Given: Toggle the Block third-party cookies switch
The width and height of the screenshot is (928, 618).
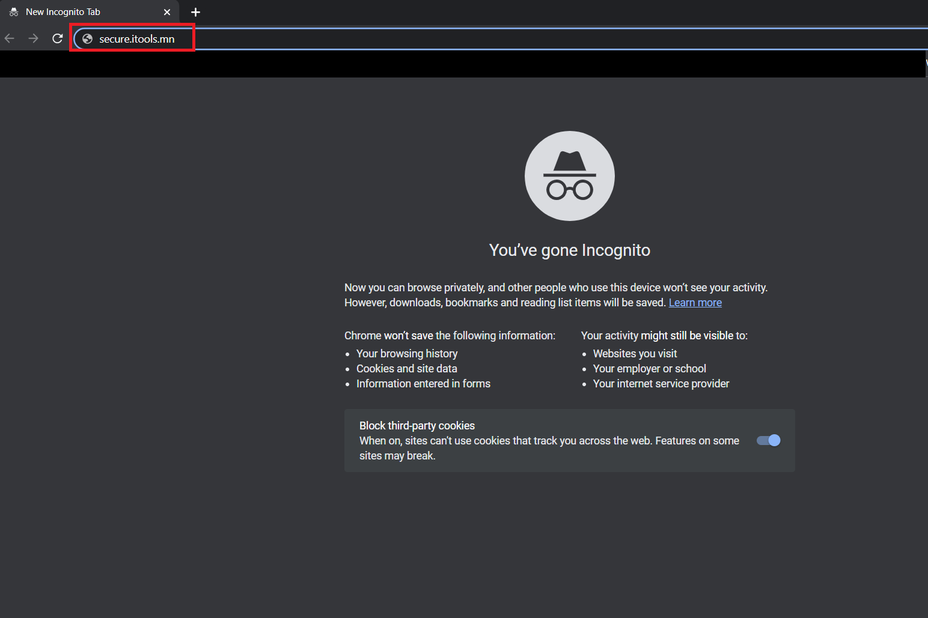Looking at the screenshot, I should [x=769, y=441].
